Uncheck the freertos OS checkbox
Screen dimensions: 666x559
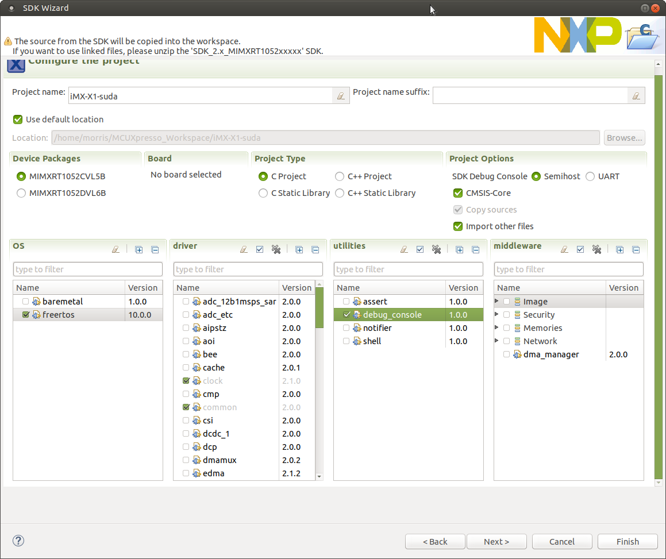(25, 315)
